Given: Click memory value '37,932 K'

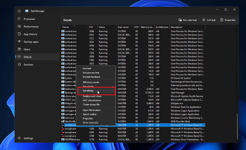Looking at the screenshot, I should click(x=150, y=93).
